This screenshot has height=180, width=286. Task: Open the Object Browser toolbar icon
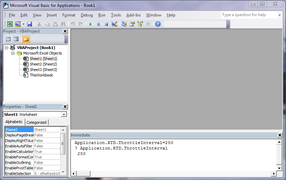point(140,24)
